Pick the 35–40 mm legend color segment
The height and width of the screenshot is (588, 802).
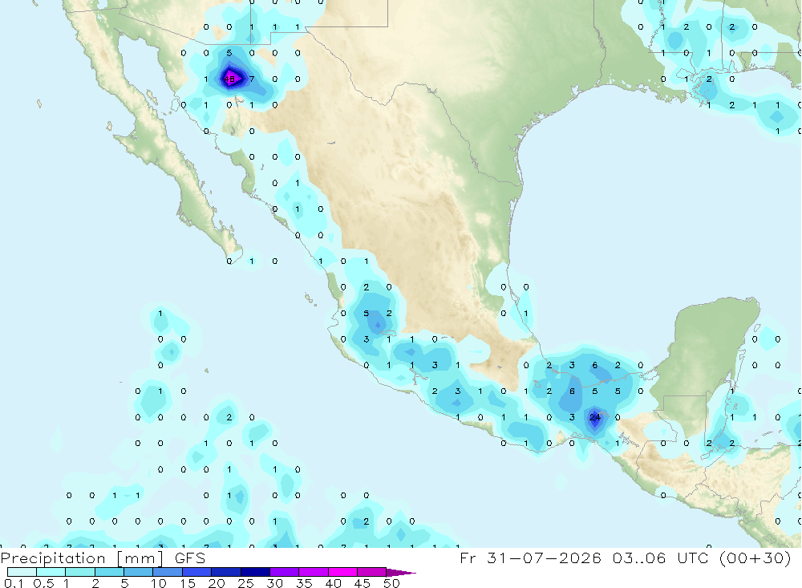[x=314, y=572]
